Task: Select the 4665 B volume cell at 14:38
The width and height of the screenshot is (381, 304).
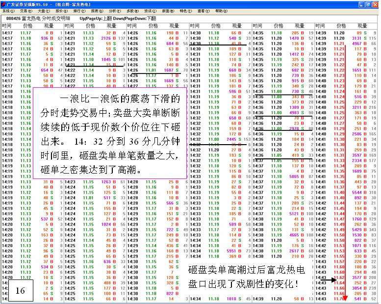Action: tap(297, 235)
